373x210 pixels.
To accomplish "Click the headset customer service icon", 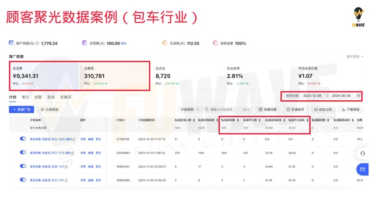I will 363,153.
